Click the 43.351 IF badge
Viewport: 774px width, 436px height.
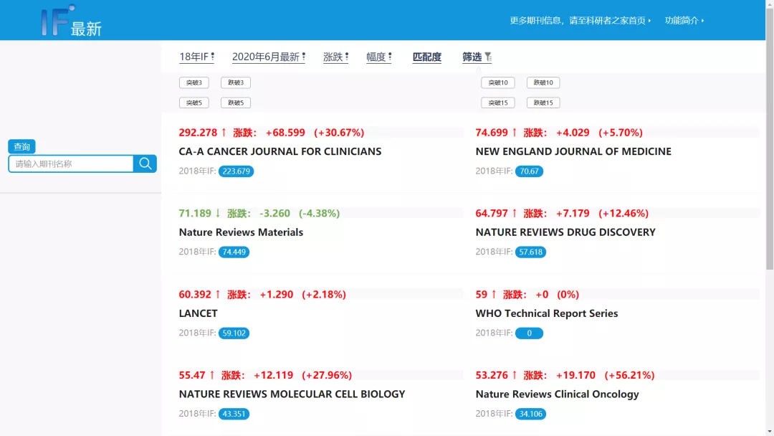point(234,414)
